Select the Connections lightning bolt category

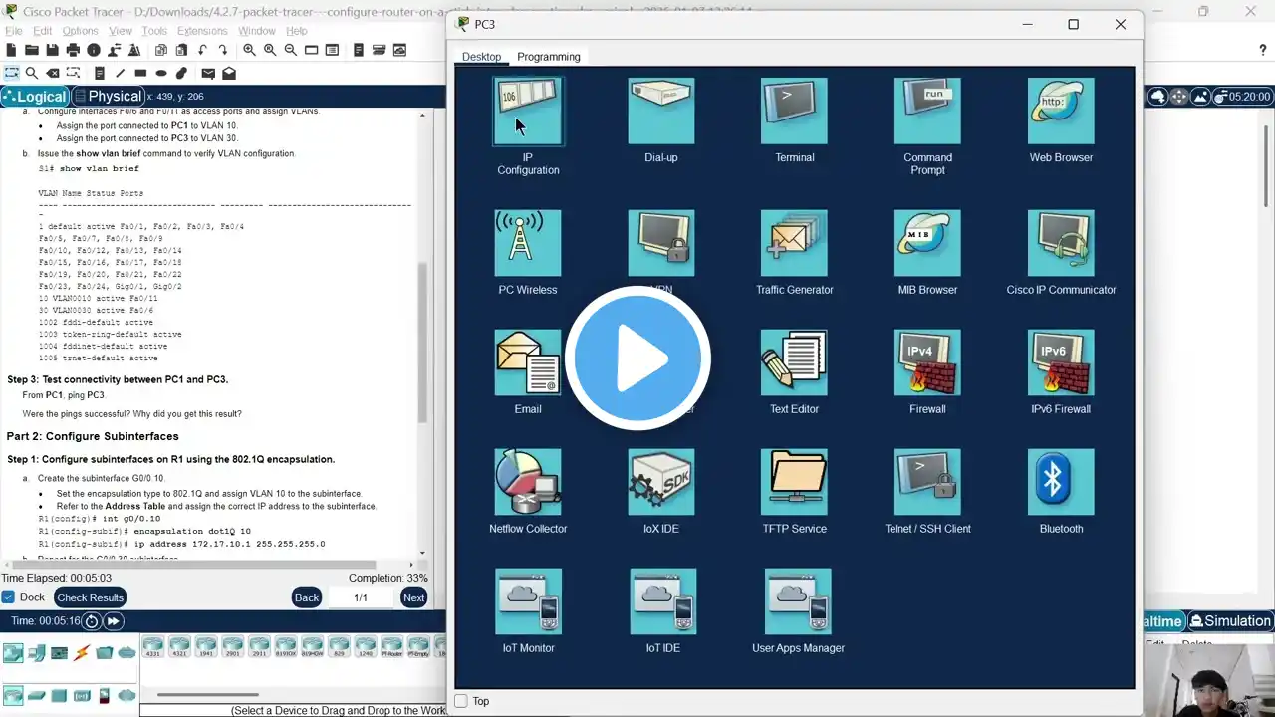coord(82,653)
